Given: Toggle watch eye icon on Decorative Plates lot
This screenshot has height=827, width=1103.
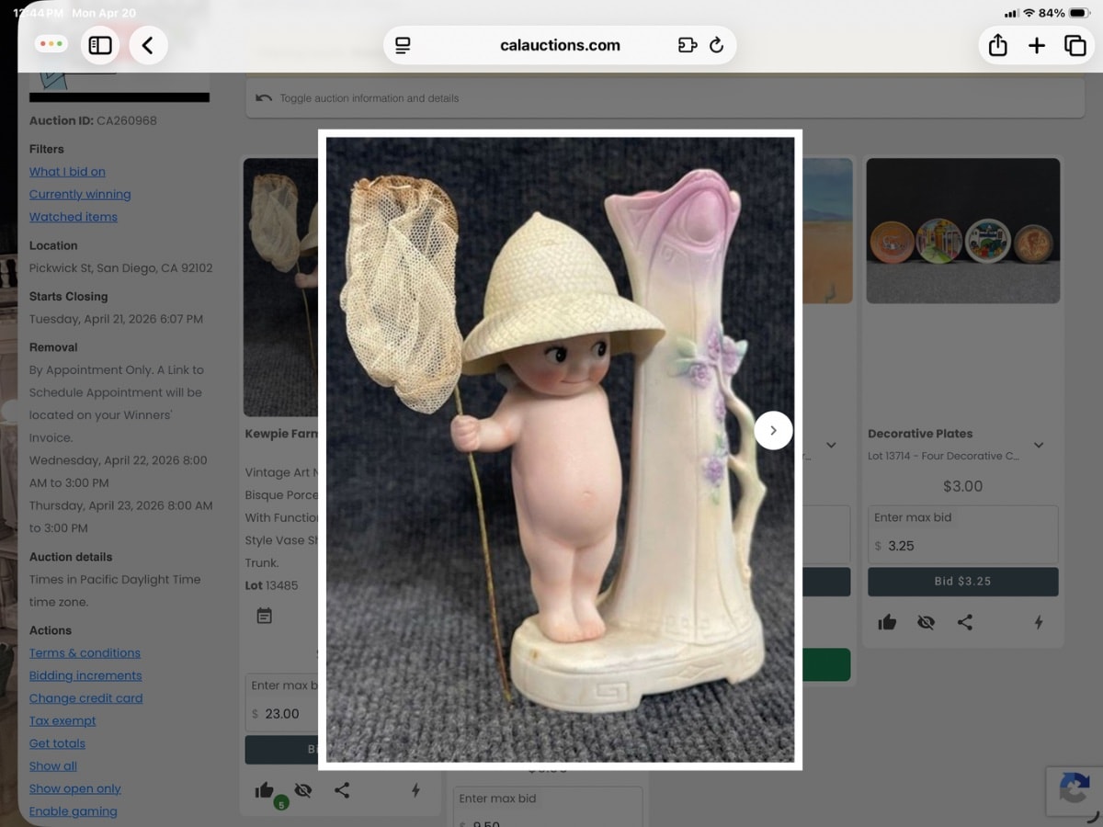Looking at the screenshot, I should point(926,622).
